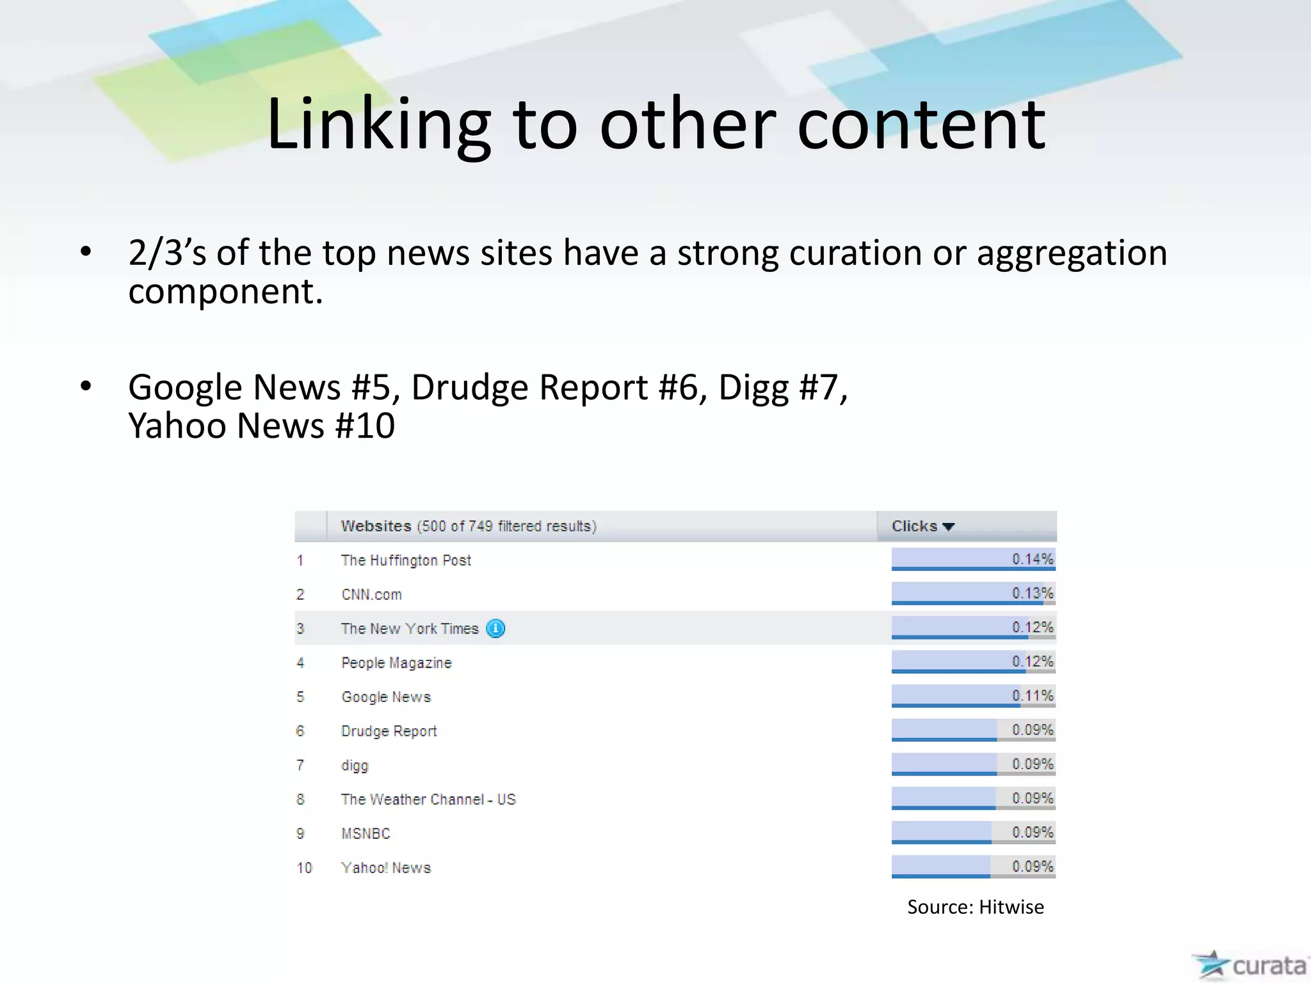1311x983 pixels.
Task: Click the People Magazine entry
Action: click(396, 663)
